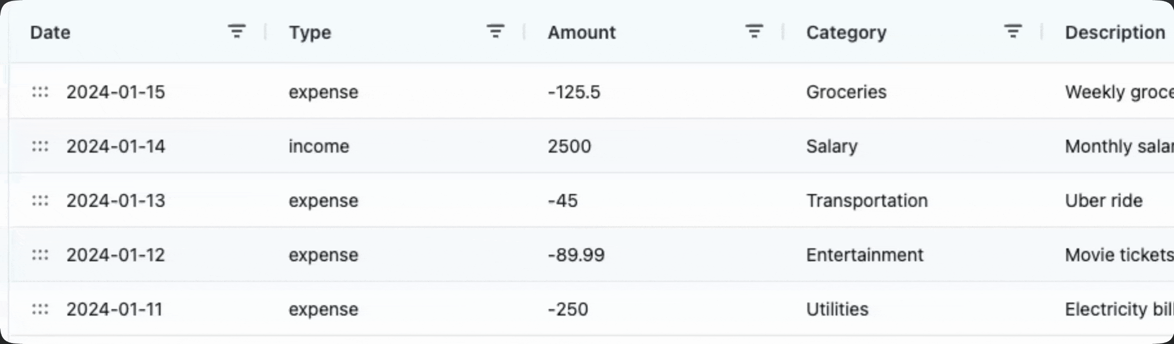Sort by the Date column header
This screenshot has width=1174, height=344.
click(x=51, y=32)
